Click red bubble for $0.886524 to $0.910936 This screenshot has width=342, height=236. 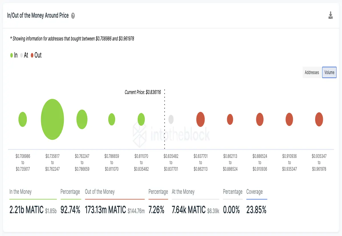[260, 119]
